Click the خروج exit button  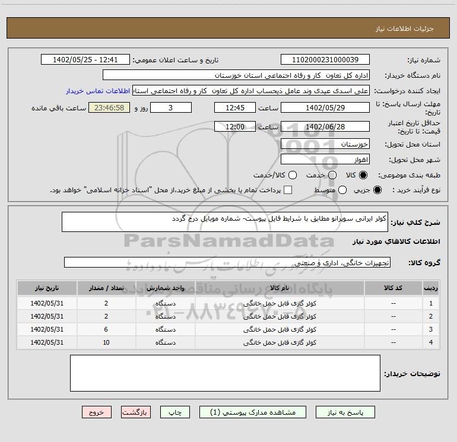(x=97, y=412)
